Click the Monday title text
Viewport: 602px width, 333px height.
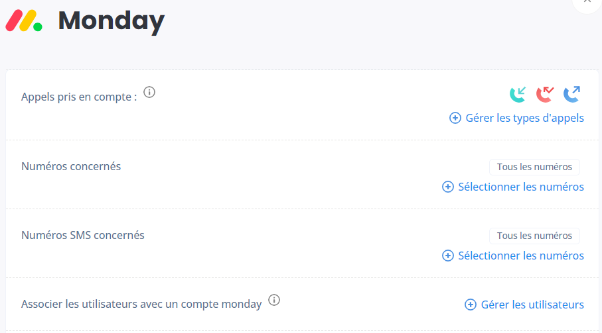pos(112,21)
